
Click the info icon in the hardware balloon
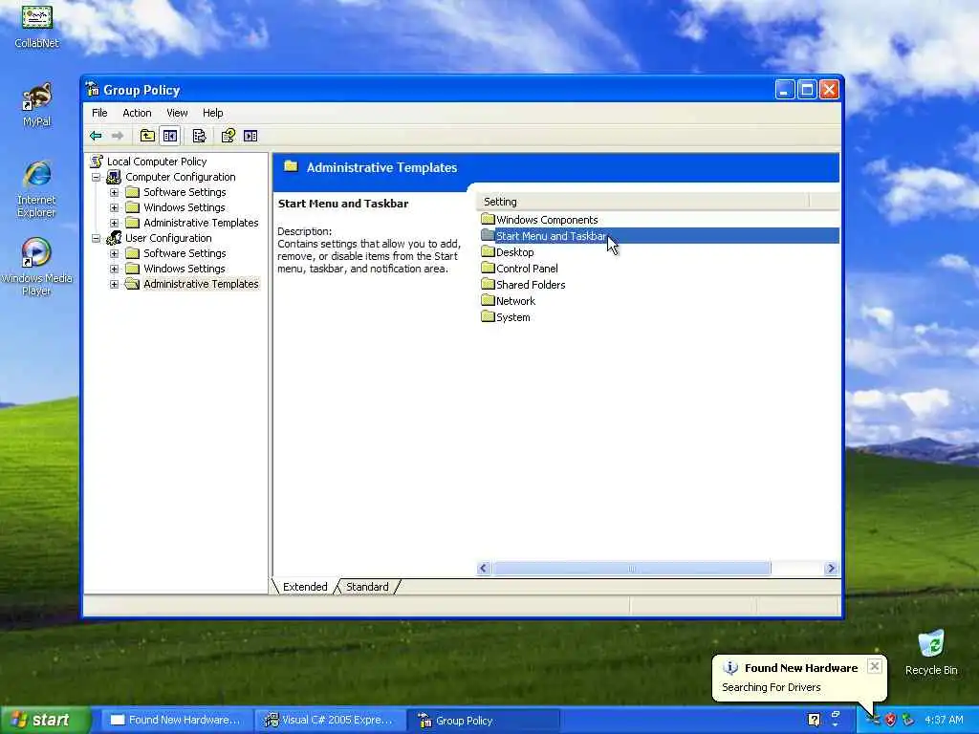[x=729, y=668]
